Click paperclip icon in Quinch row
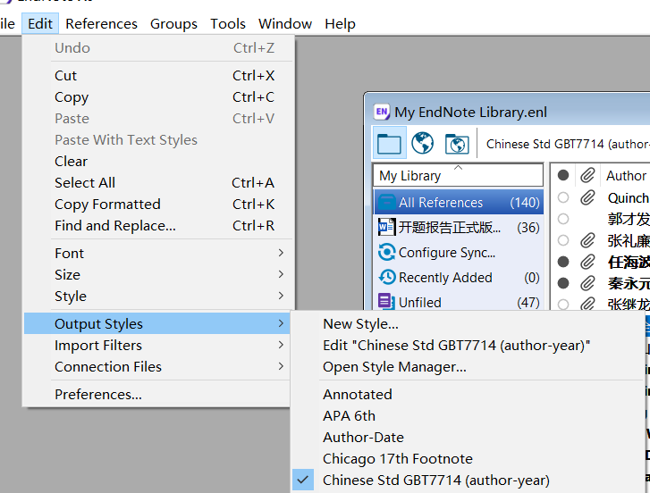Screen dimensions: 650x493 click(587, 197)
